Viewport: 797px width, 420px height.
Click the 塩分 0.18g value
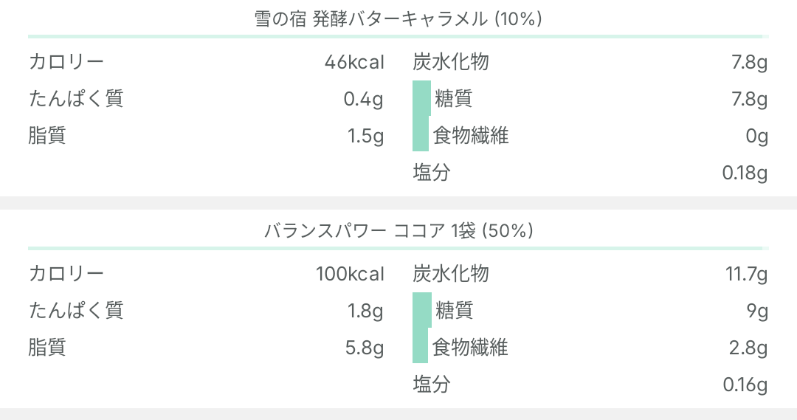745,173
